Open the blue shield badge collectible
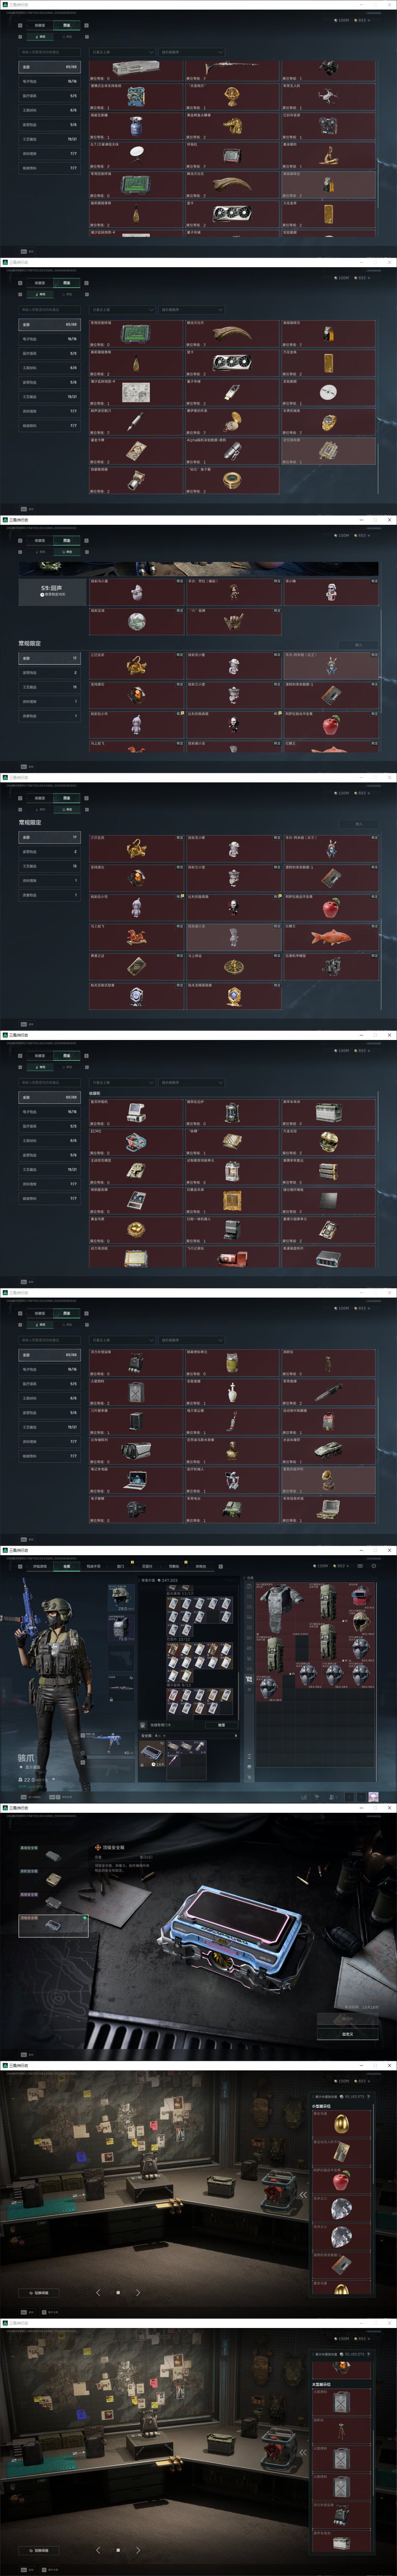397x2576 pixels. (136, 996)
